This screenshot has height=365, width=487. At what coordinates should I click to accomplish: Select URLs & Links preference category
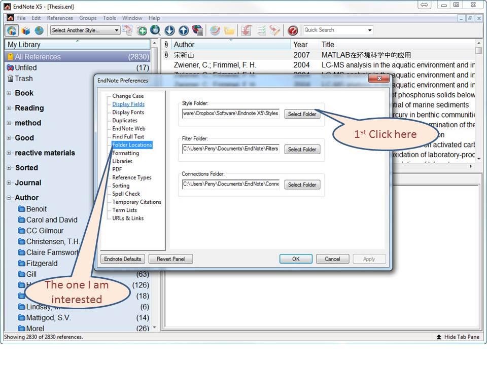128,218
